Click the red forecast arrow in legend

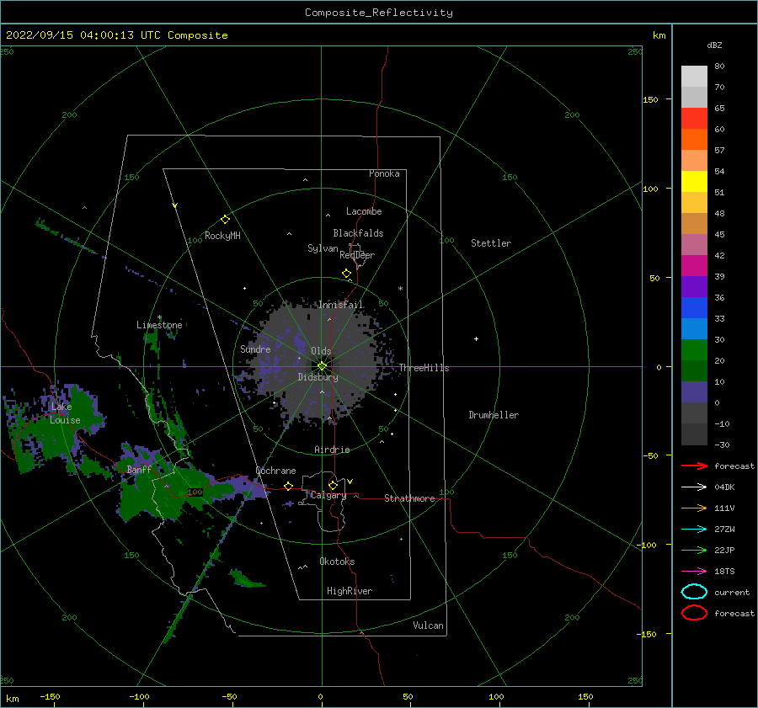694,466
